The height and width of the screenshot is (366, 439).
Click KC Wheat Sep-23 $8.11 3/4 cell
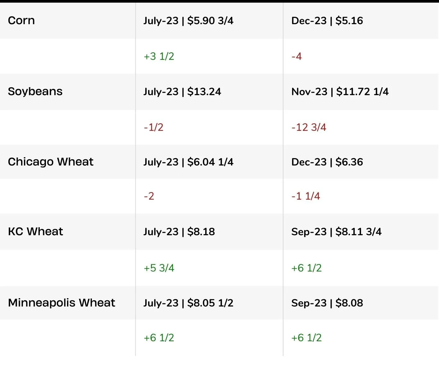pyautogui.click(x=337, y=232)
